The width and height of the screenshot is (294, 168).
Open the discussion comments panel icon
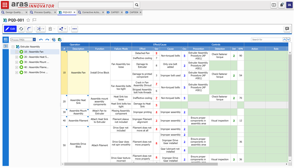pos(287,29)
